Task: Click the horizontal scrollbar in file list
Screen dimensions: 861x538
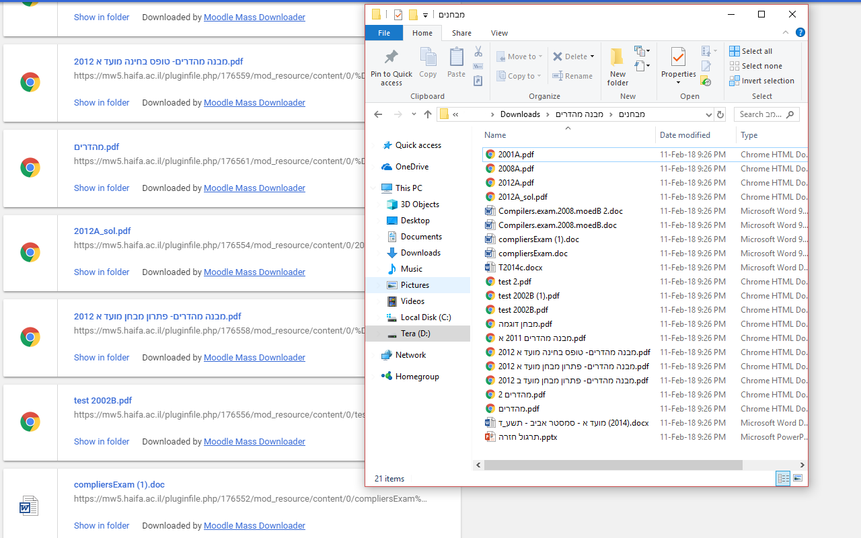Action: [613, 465]
